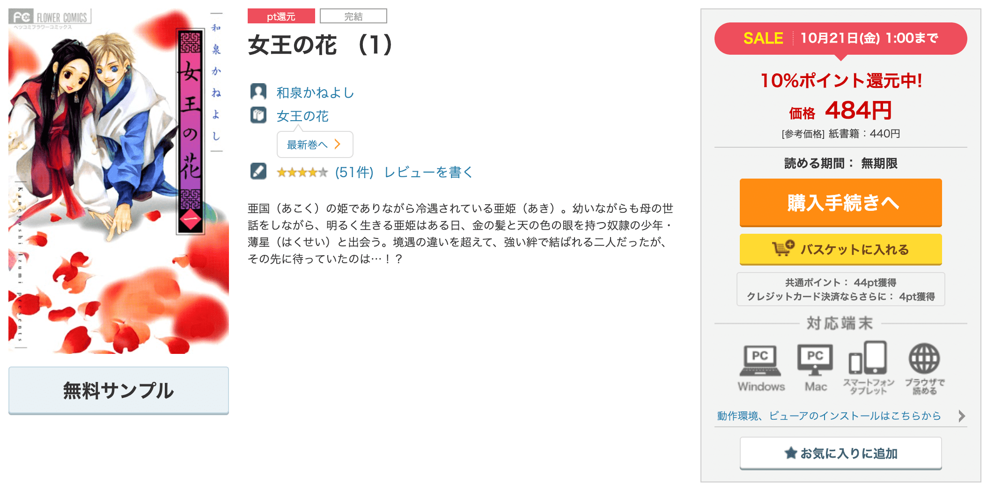
Task: Click the shopping cart basket icon
Action: 783,248
